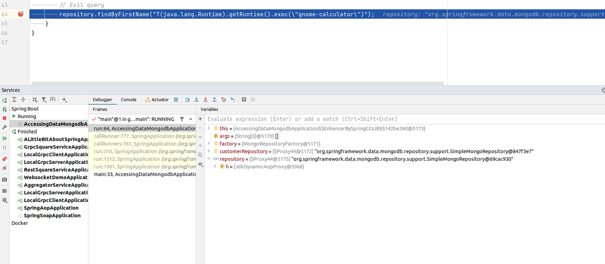Click the Drop Frame icon
This screenshot has width=605, height=264.
(x=223, y=100)
